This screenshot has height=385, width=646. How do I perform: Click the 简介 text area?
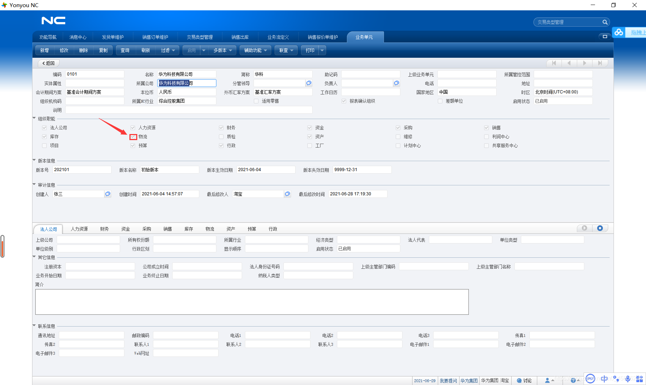[x=252, y=302]
